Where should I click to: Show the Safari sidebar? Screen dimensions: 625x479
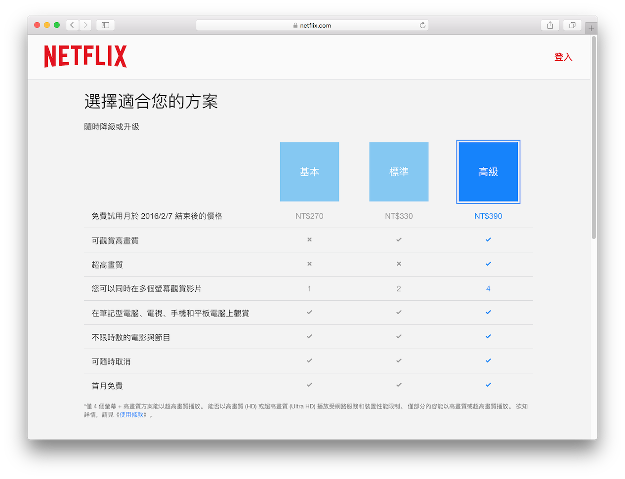tap(105, 25)
